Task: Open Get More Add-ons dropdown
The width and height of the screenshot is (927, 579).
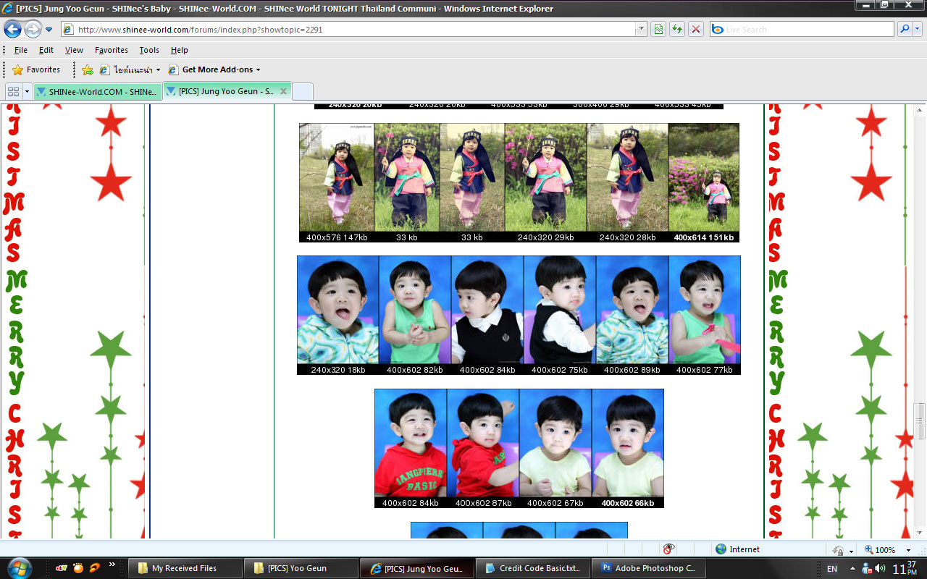Action: (214, 69)
